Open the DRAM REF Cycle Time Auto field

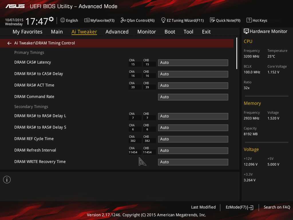[x=193, y=139]
